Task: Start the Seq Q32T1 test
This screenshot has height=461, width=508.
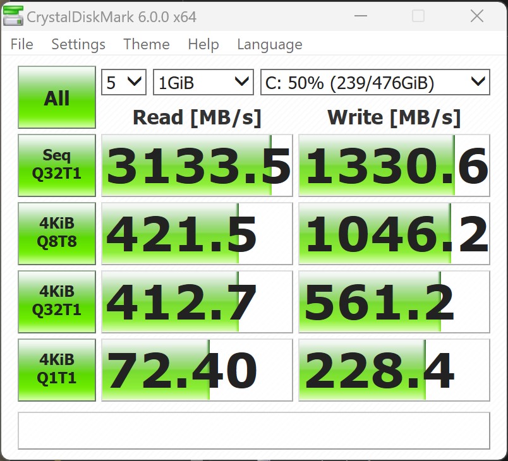Action: click(57, 165)
